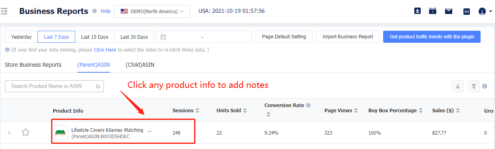This screenshot has width=495, height=149.
Task: Favorite the Lifestyle Covers product star
Action: coord(26,132)
